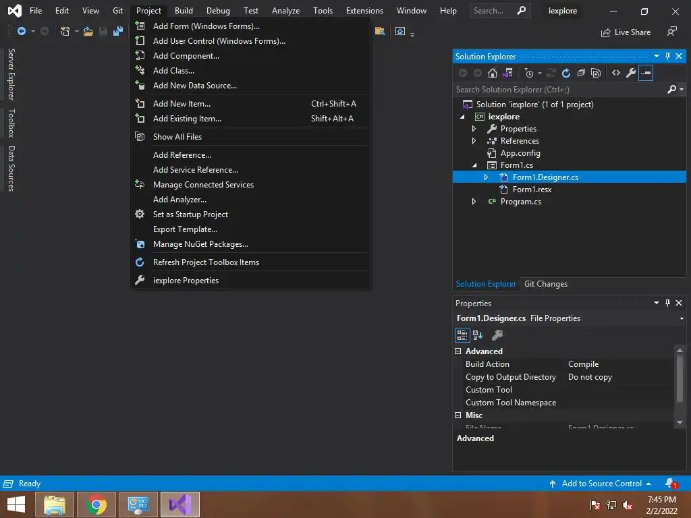This screenshot has width=691, height=518.
Task: Toggle Categorized view in Properties panel
Action: coord(462,335)
